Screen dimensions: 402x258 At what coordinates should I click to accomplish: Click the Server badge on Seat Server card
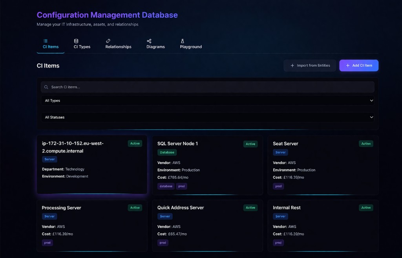tap(280, 152)
